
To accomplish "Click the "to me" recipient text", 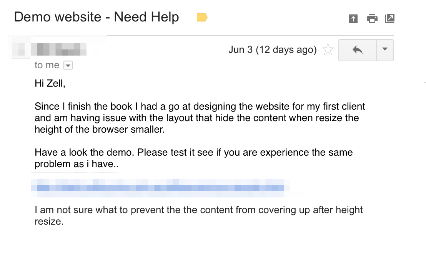I will [x=47, y=65].
